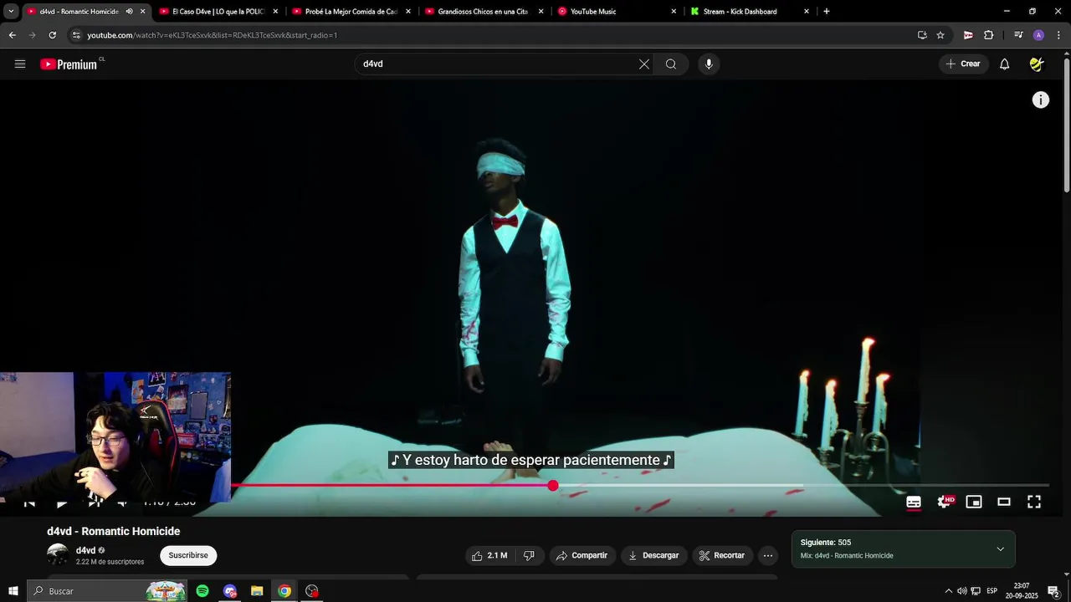Skip to the next video
Viewport: 1071px width, 602px height.
click(95, 503)
